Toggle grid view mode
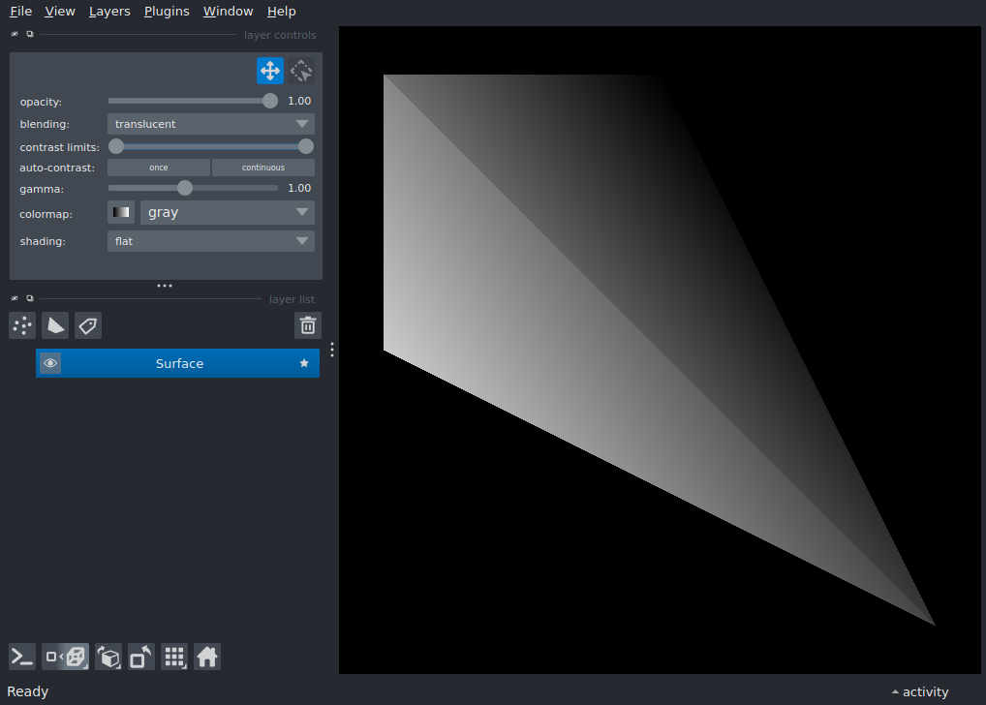The image size is (986, 705). click(174, 658)
